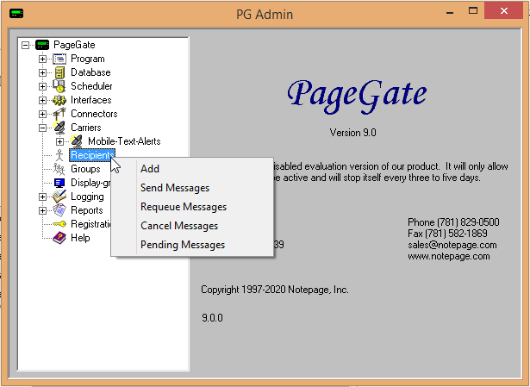Expand the Reports node
Viewport: 530px width, 387px height.
point(42,210)
